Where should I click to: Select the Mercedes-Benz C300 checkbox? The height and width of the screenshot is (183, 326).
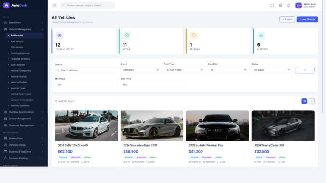pyautogui.click(x=180, y=145)
